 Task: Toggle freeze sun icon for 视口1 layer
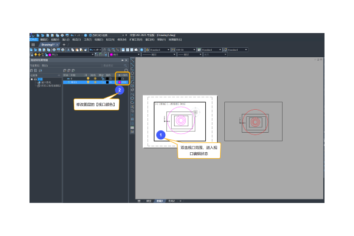(94, 82)
